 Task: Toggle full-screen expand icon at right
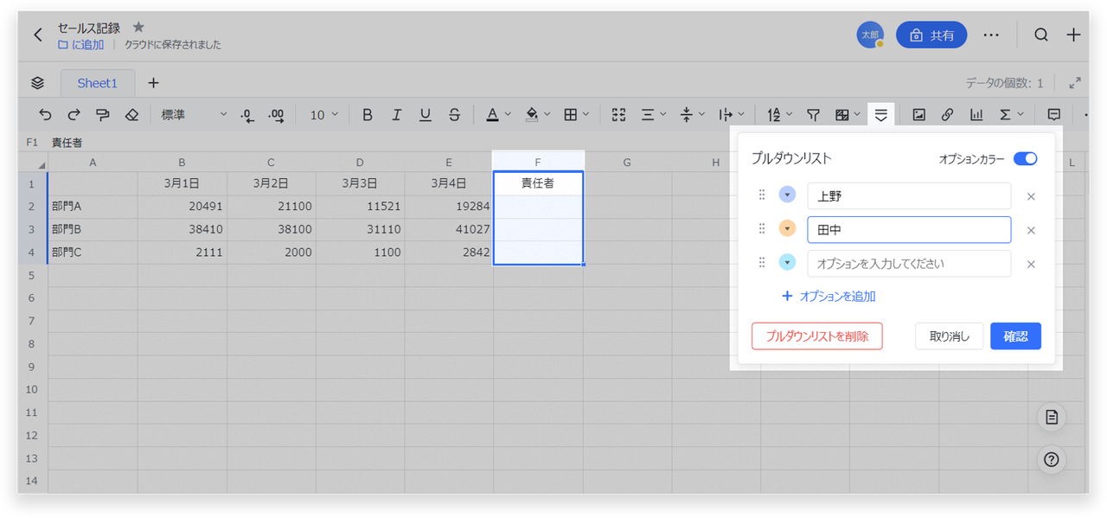[1075, 83]
